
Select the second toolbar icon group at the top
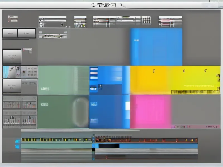tap(80, 22)
